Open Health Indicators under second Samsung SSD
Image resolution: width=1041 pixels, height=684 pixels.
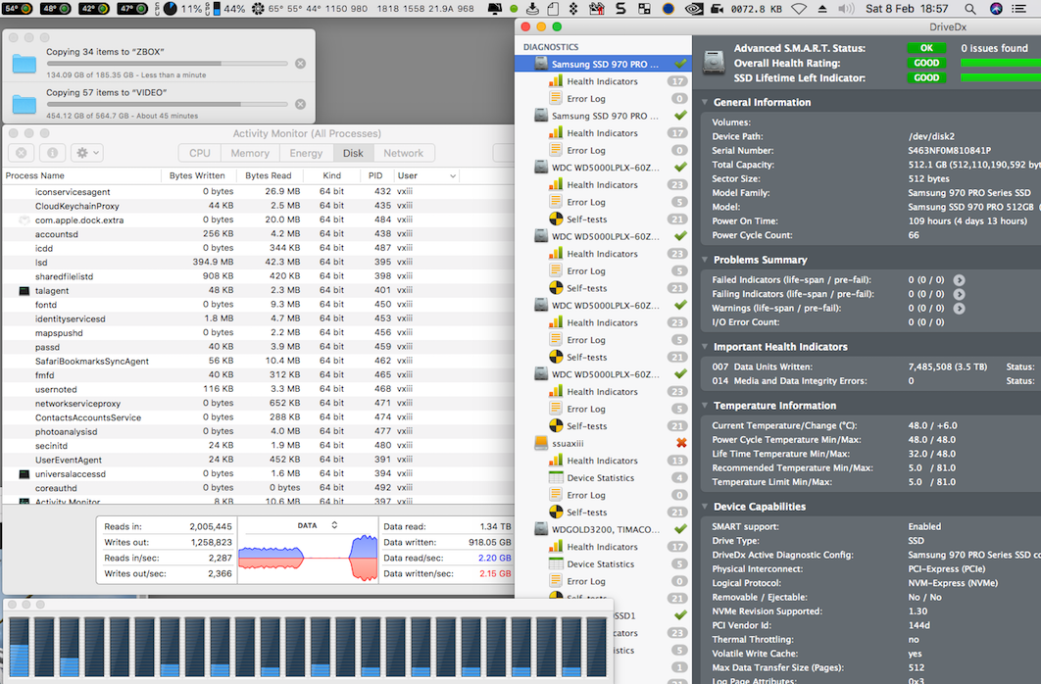tap(602, 132)
